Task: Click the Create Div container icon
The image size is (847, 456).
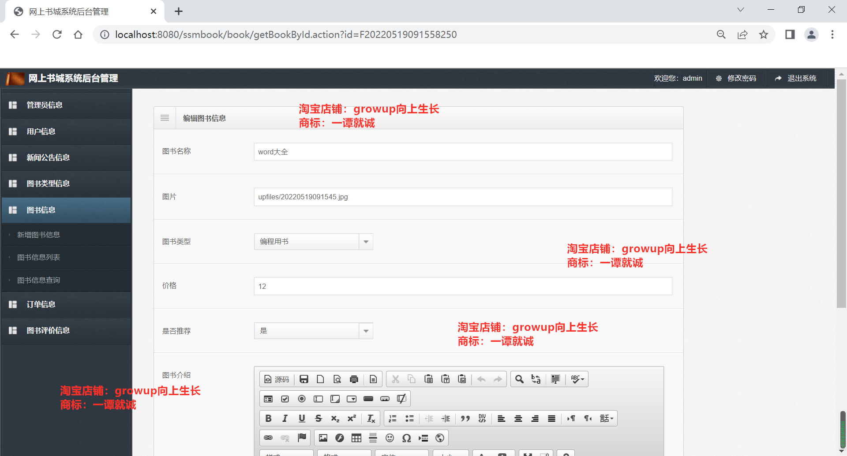Action: click(x=482, y=419)
